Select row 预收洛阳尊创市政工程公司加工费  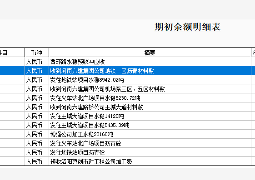[x=127, y=161]
